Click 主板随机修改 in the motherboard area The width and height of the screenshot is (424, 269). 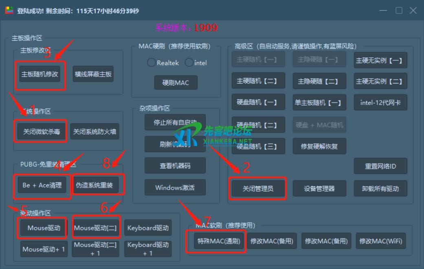click(x=40, y=74)
